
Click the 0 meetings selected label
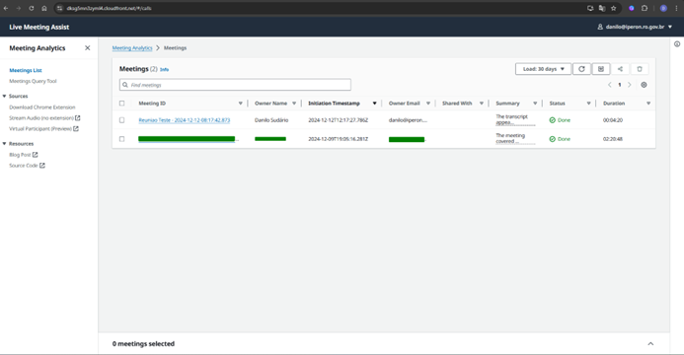click(x=143, y=344)
